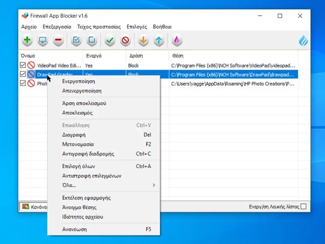Click the orange down arrow icon
Viewport: 325px width, 244px height.
143,40
